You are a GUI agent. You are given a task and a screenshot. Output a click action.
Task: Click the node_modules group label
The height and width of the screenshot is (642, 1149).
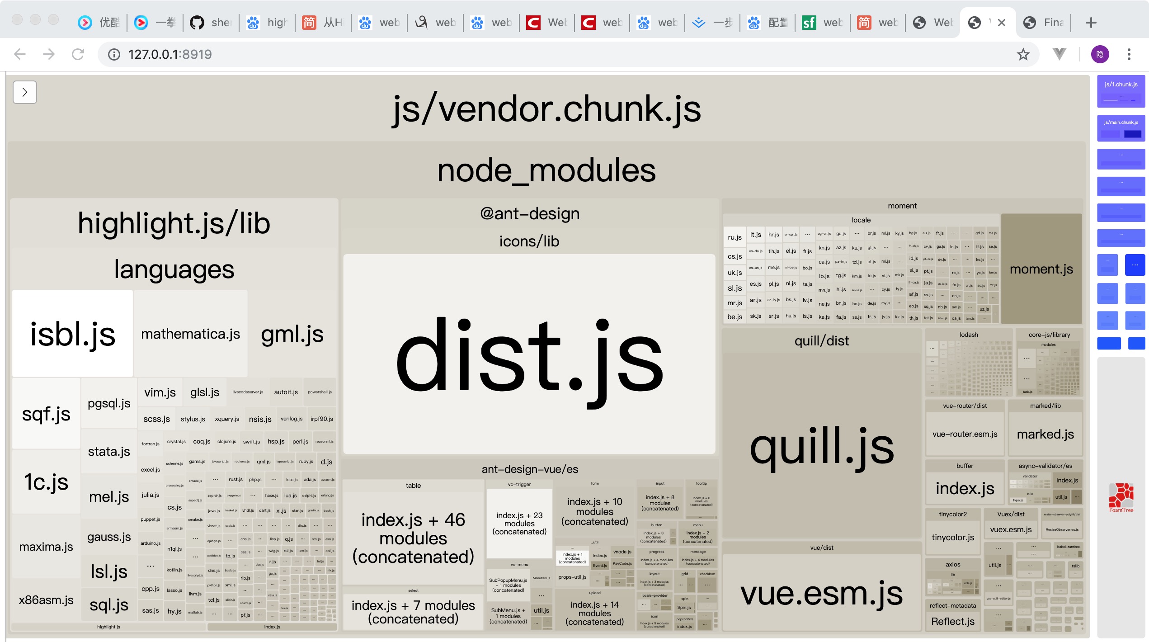tap(547, 171)
